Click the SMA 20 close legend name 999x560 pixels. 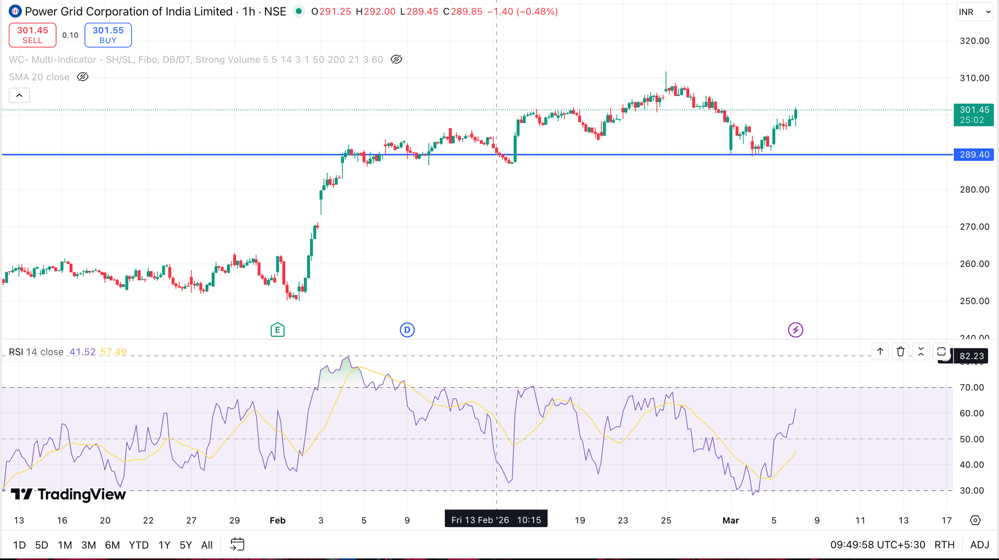coord(39,77)
